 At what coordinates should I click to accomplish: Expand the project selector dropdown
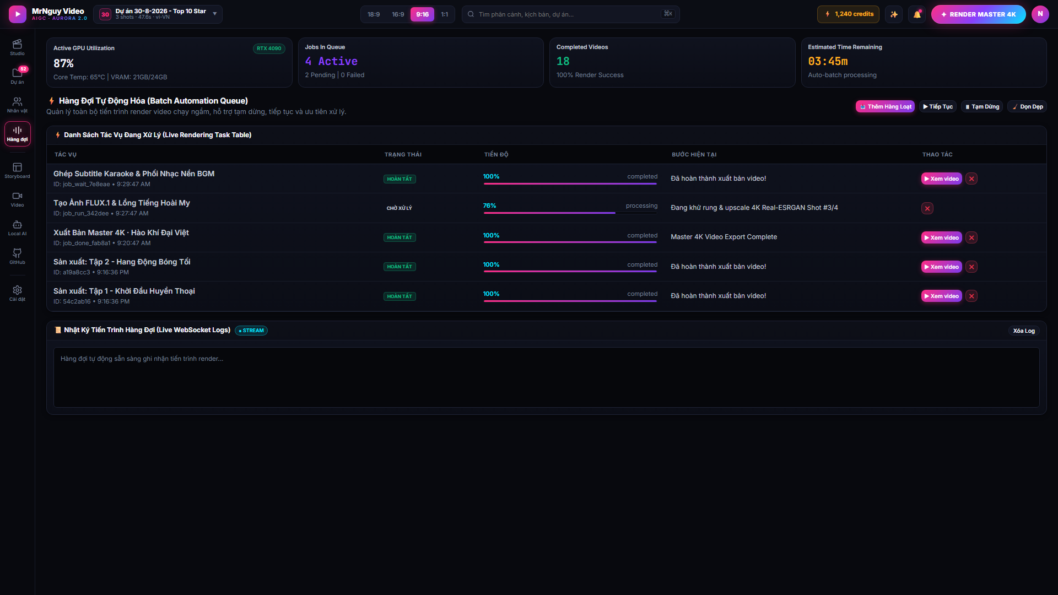pyautogui.click(x=158, y=14)
